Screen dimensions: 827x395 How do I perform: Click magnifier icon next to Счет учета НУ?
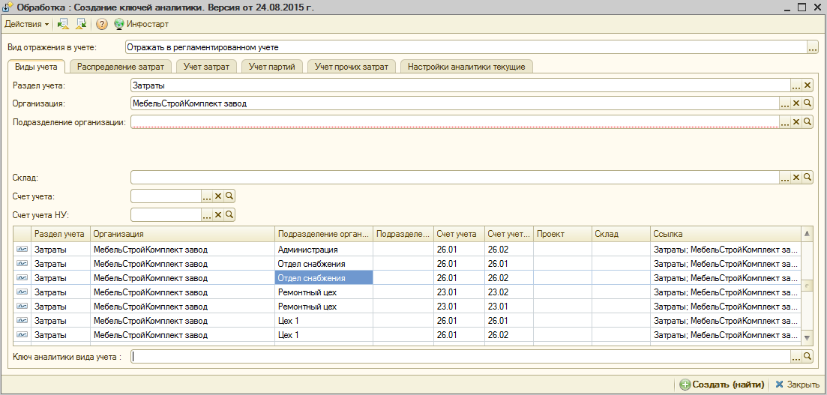click(x=230, y=215)
